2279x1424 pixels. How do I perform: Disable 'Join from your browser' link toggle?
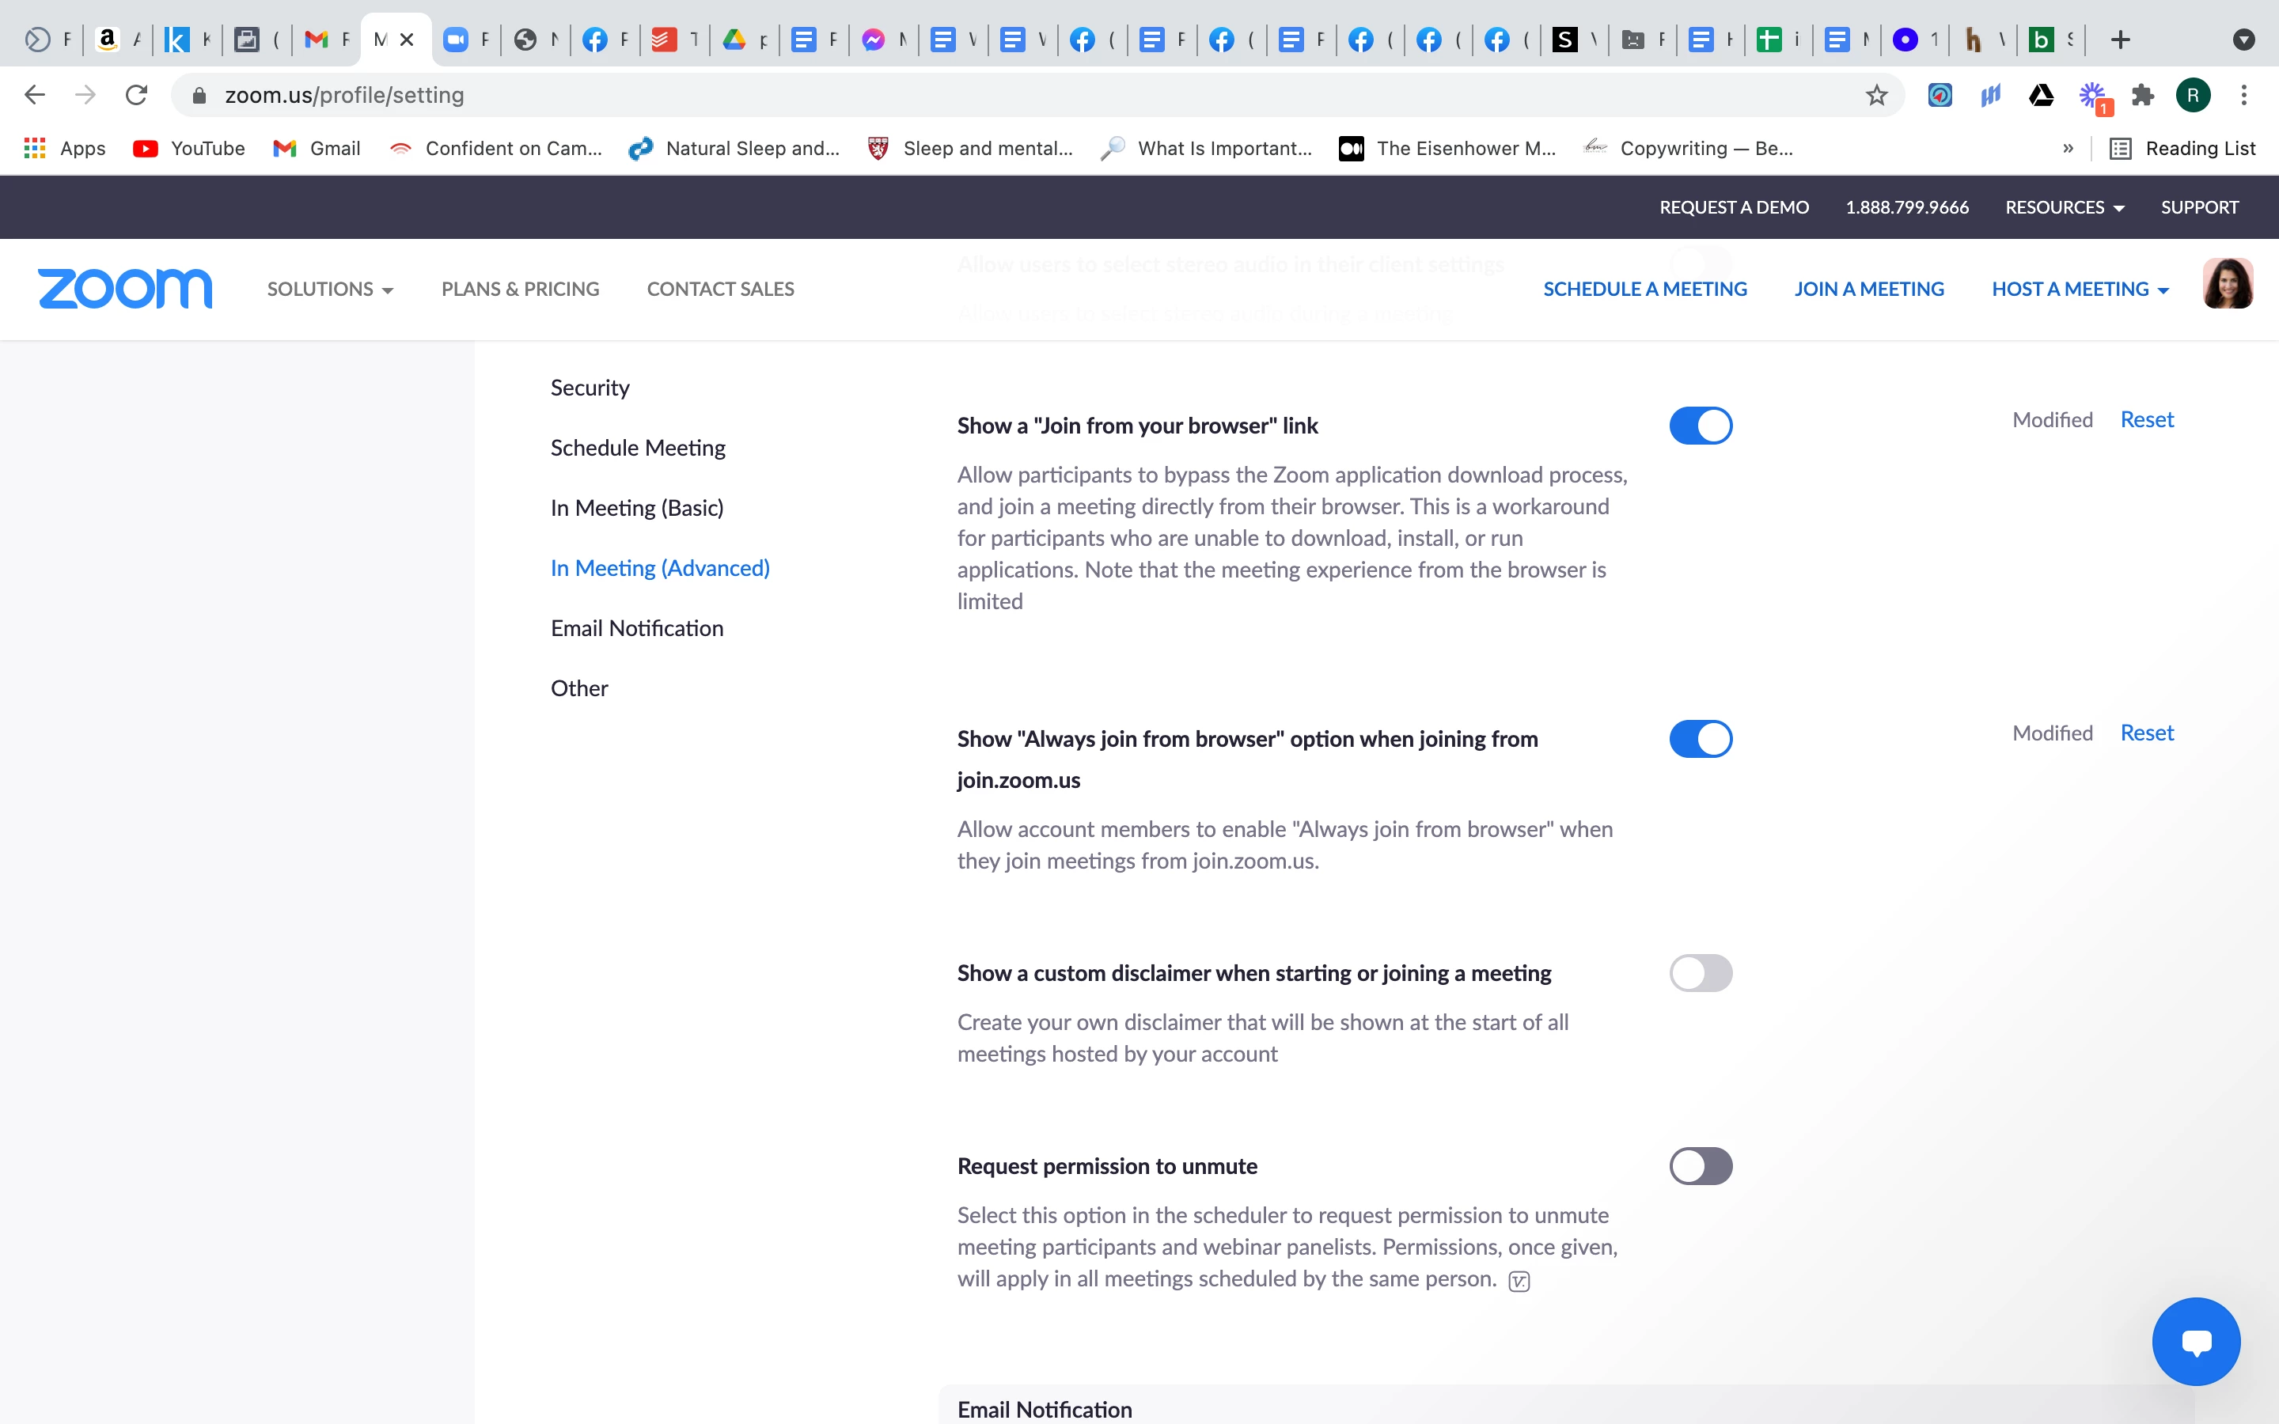(1700, 426)
